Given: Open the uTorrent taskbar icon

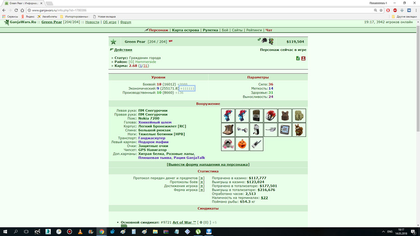Looking at the screenshot, I should tap(198, 232).
